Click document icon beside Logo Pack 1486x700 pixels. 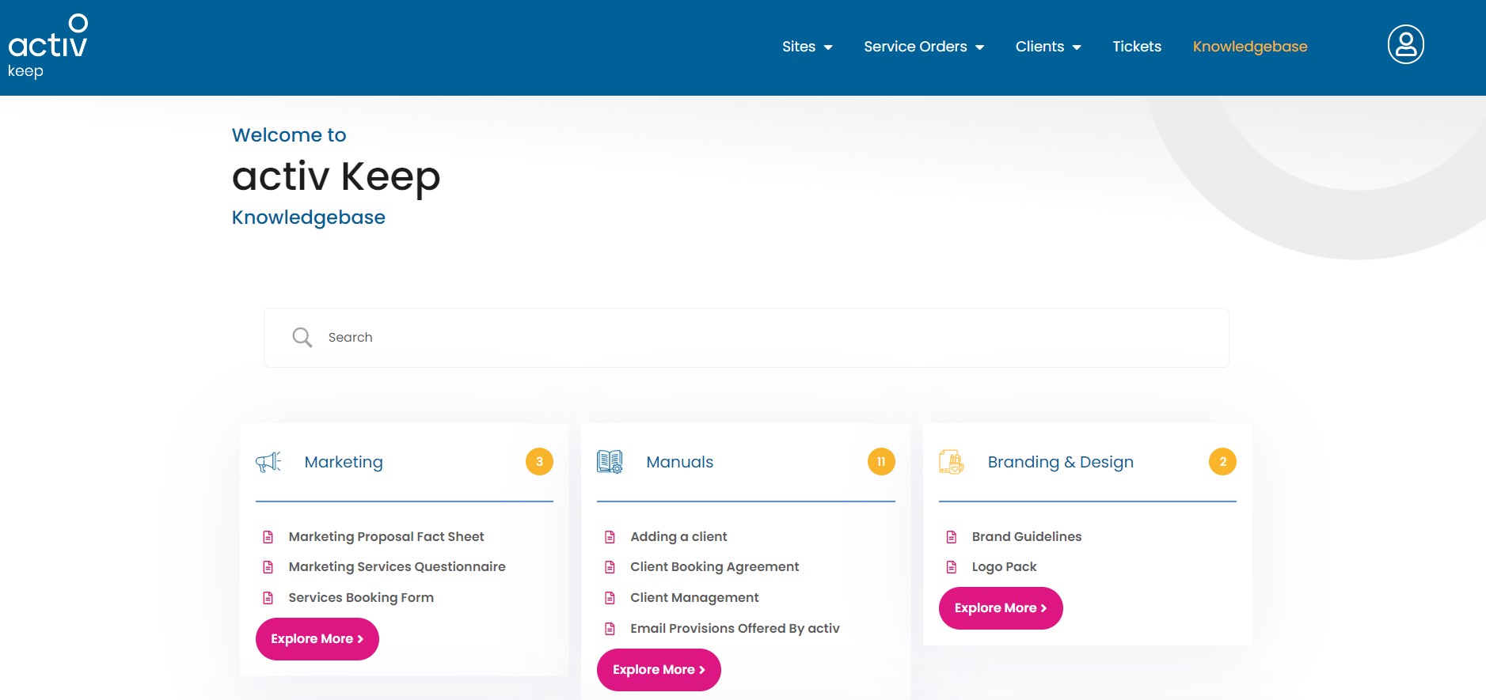click(952, 567)
